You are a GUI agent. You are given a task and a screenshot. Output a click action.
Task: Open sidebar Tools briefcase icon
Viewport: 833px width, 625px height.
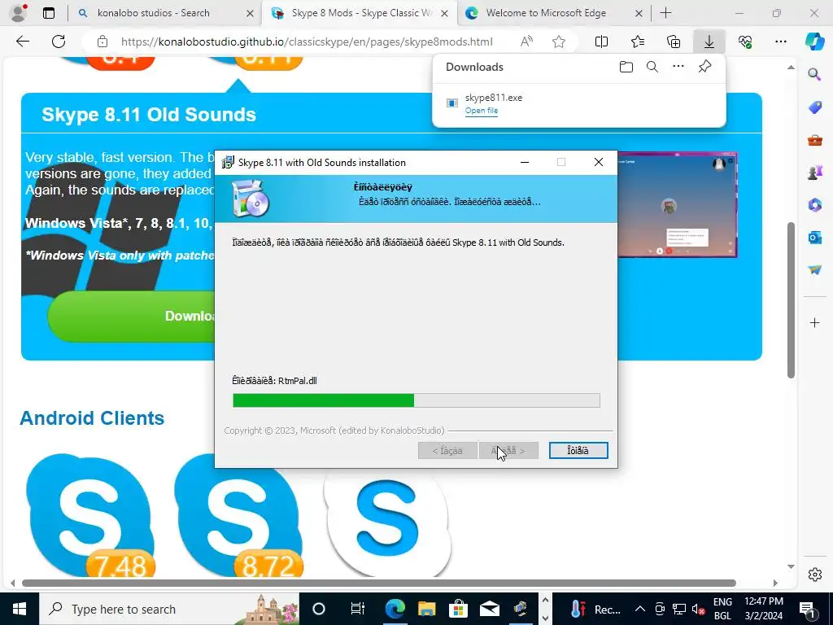pos(814,140)
